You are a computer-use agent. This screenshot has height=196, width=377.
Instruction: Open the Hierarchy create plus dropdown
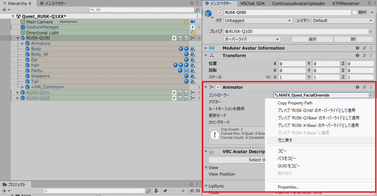pos(6,10)
